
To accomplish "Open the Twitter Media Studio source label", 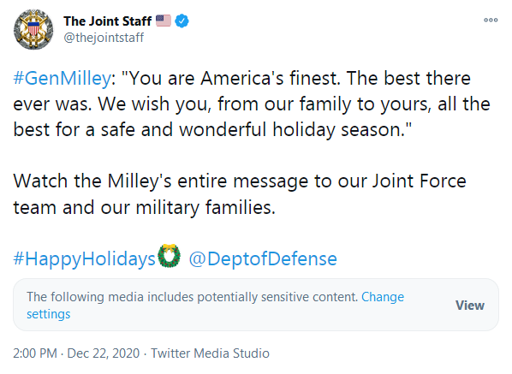I will (x=210, y=353).
